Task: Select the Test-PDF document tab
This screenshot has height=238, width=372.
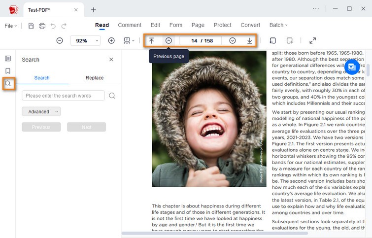Action: 54,10
